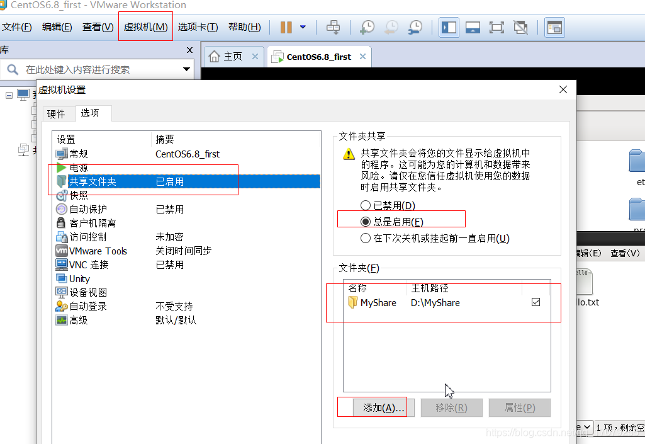The height and width of the screenshot is (444, 645).
Task: Click the revert snapshot toolbar icon
Action: click(x=391, y=28)
